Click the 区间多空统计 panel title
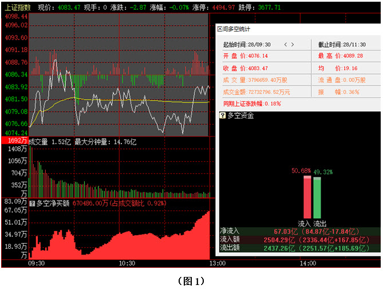 [x=234, y=29]
